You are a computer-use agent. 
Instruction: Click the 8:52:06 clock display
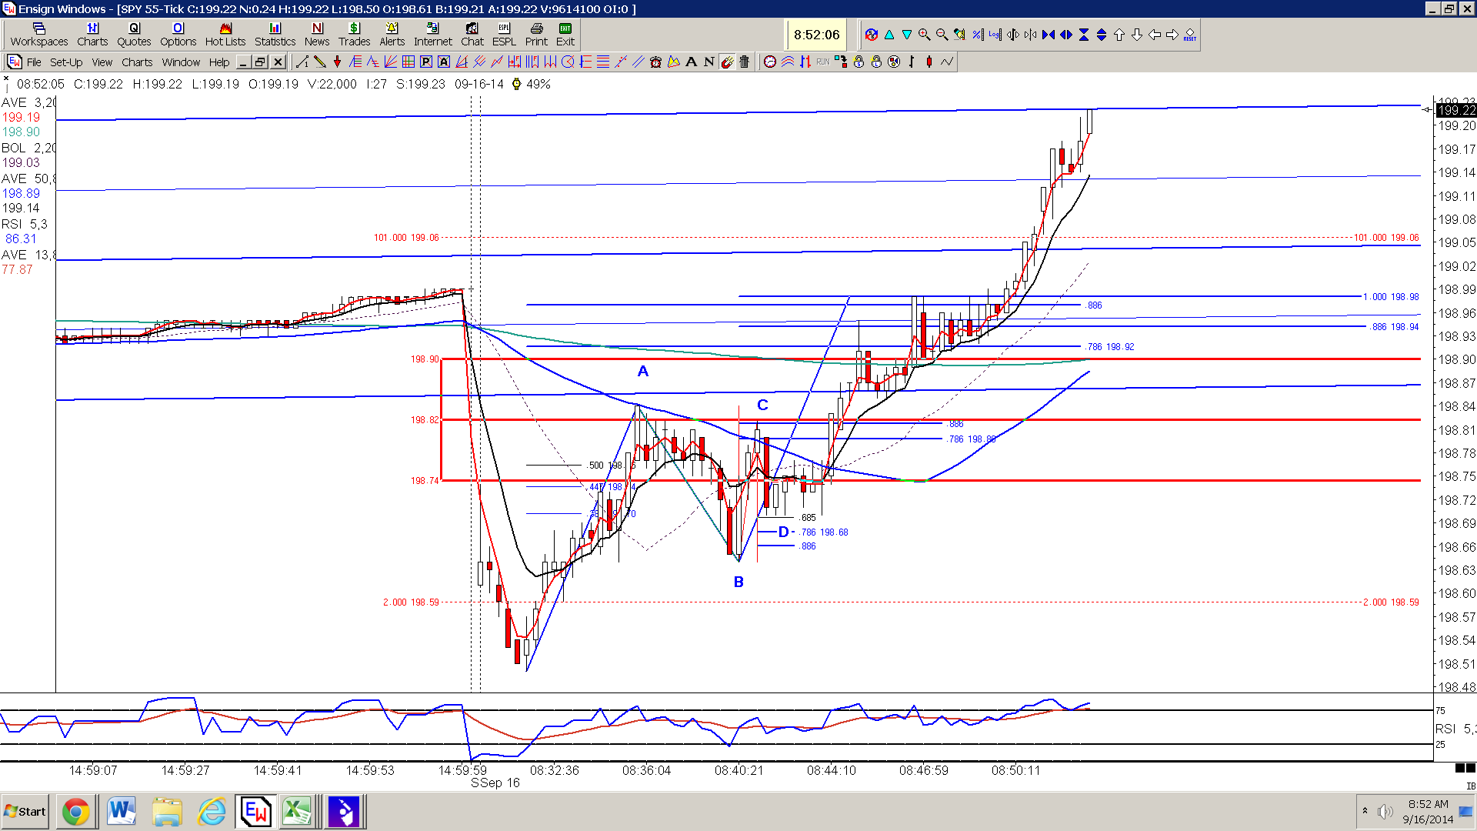click(x=816, y=35)
